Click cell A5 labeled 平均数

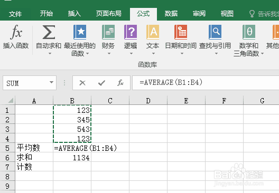tap(34, 148)
